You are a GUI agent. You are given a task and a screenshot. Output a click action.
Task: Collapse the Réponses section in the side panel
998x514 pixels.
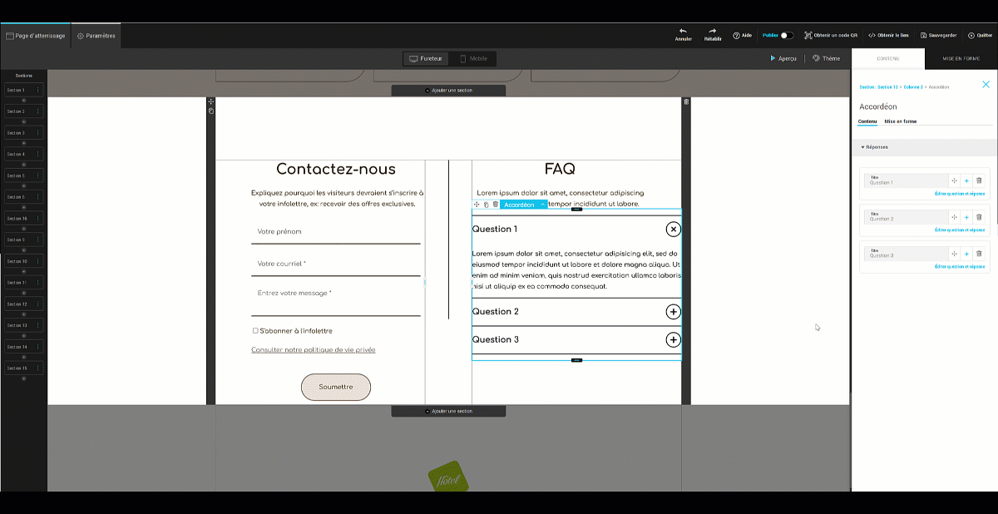(862, 147)
